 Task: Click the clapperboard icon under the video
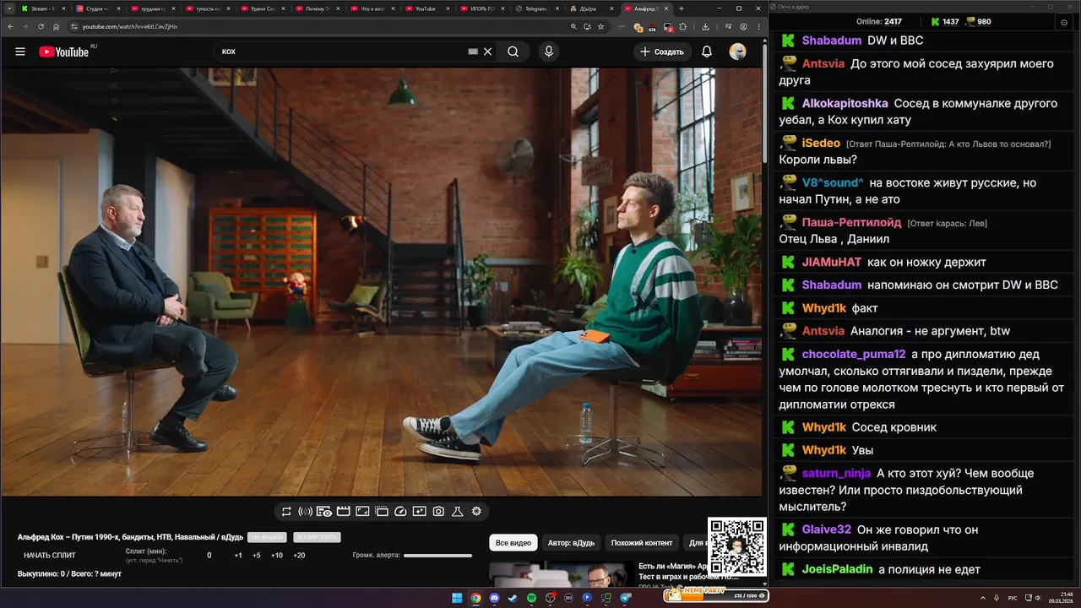pyautogui.click(x=343, y=511)
